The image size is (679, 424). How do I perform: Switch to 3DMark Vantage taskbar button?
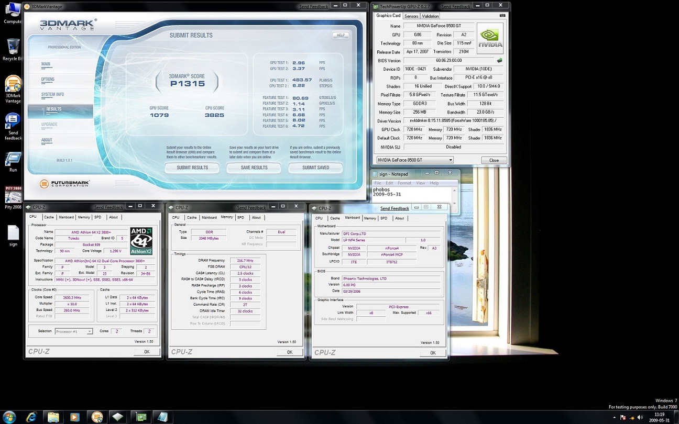click(x=96, y=417)
